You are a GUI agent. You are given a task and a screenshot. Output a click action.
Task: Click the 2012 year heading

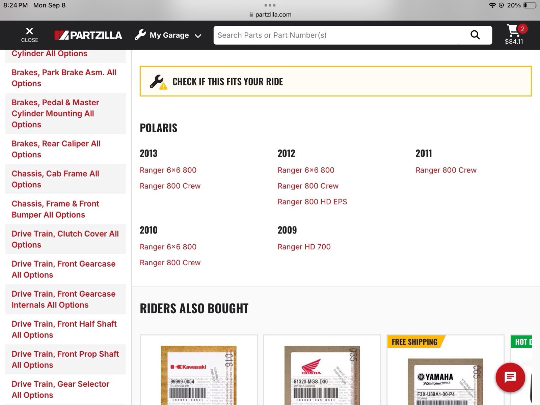coord(287,154)
